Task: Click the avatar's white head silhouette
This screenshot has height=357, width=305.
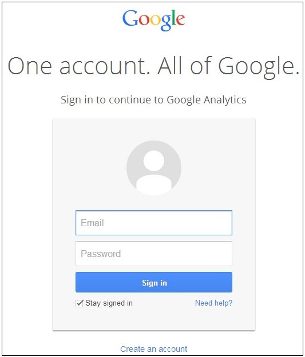Action: coord(154,161)
